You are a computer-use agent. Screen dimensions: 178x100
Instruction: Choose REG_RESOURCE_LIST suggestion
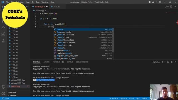(x=83, y=58)
